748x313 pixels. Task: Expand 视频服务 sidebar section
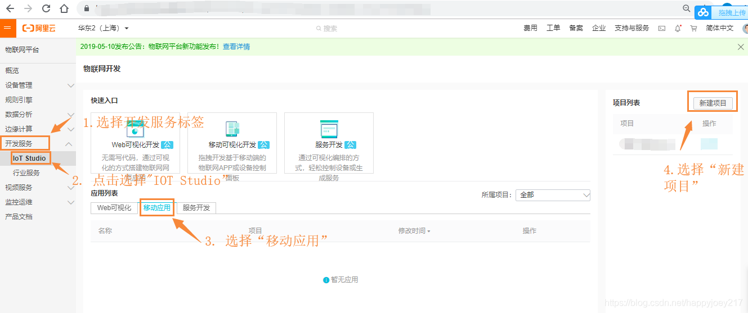[38, 188]
